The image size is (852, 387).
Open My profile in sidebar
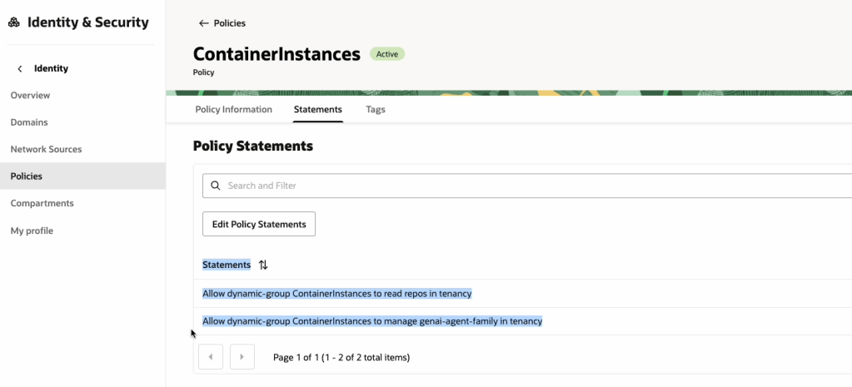point(32,231)
